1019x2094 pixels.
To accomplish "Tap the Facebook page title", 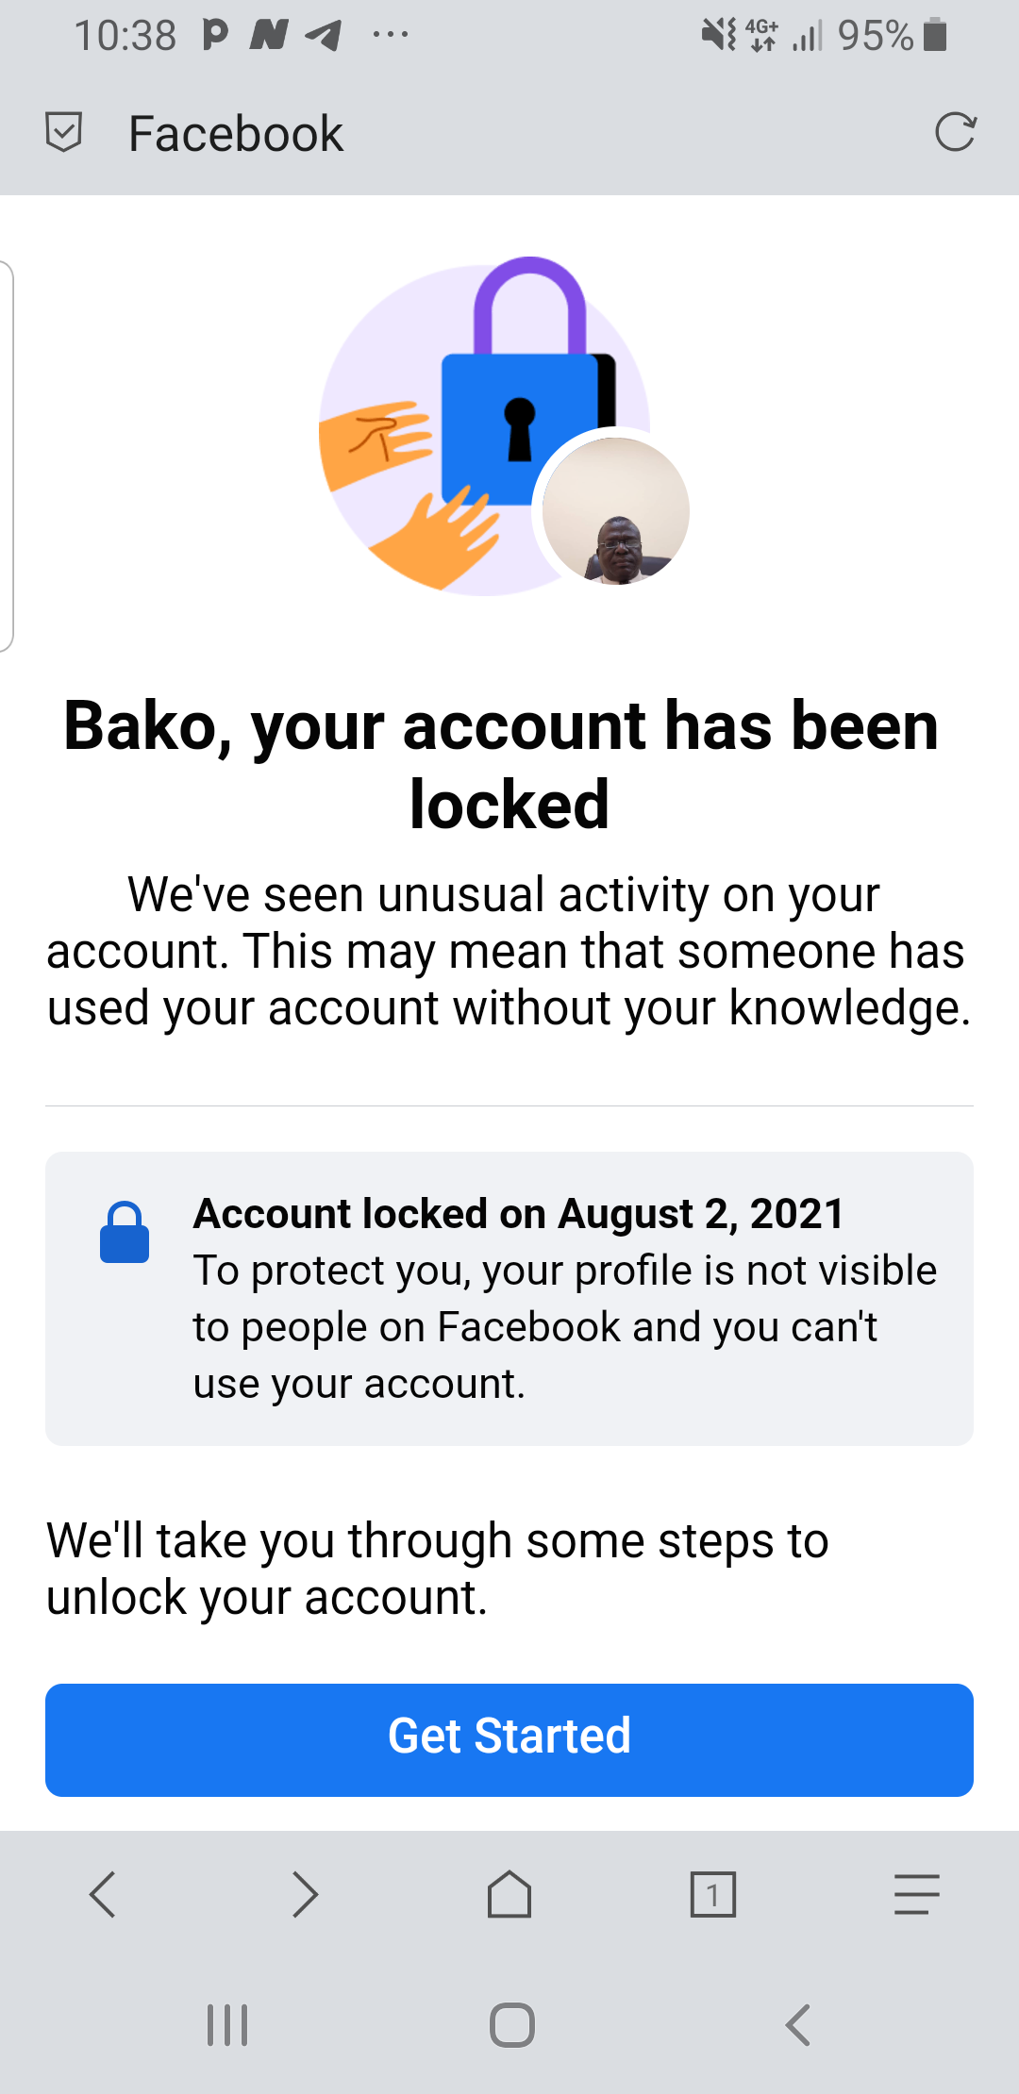I will coord(236,134).
